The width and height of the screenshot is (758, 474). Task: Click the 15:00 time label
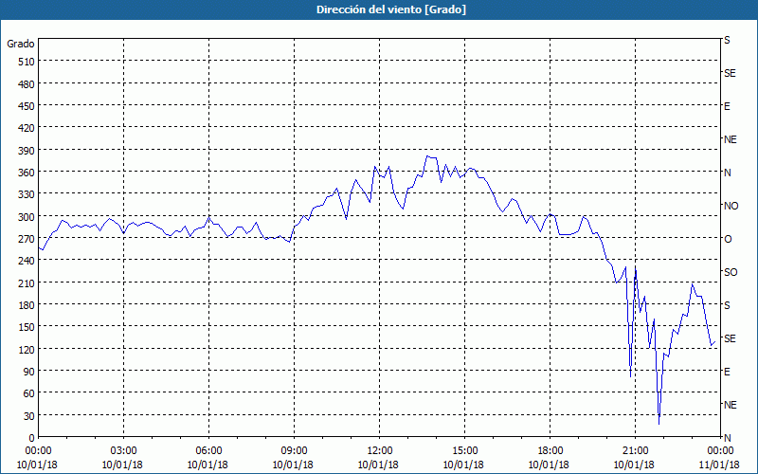464,451
